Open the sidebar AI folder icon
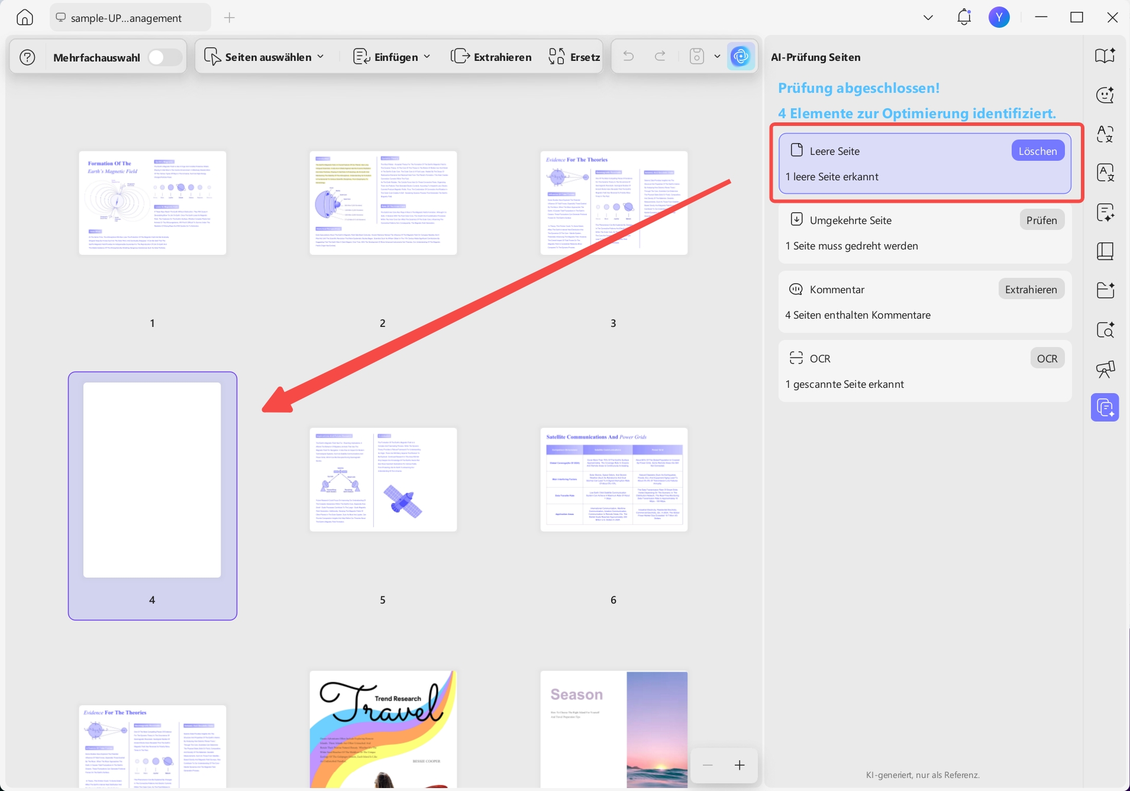The height and width of the screenshot is (791, 1130). 1105,290
